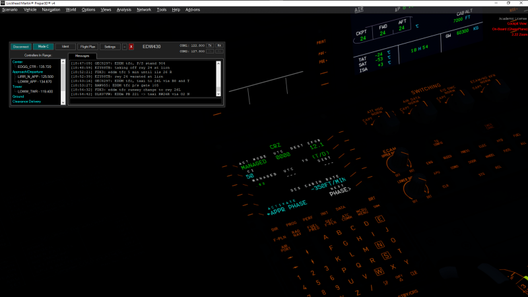The width and height of the screenshot is (528, 297).
Task: Select ECAM ENG page button
Action: pyautogui.click(x=430, y=162)
